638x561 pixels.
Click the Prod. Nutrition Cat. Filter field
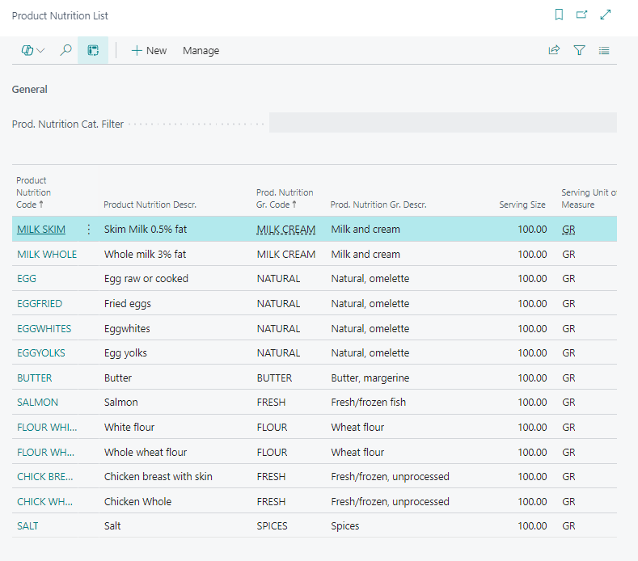coord(442,123)
